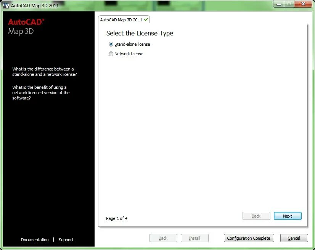The image size is (315, 250).
Task: Click the Back button beside Next
Action: click(256, 216)
